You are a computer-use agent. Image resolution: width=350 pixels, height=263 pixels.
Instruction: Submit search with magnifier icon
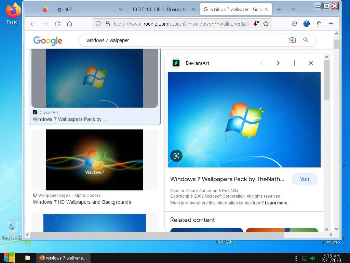306,40
